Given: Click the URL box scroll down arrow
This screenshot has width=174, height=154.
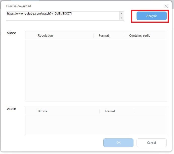Looking at the screenshot, I should pyautogui.click(x=121, y=18).
